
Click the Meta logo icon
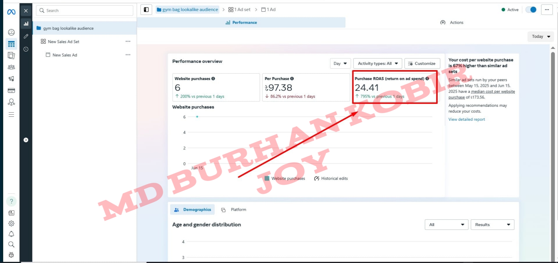(11, 12)
